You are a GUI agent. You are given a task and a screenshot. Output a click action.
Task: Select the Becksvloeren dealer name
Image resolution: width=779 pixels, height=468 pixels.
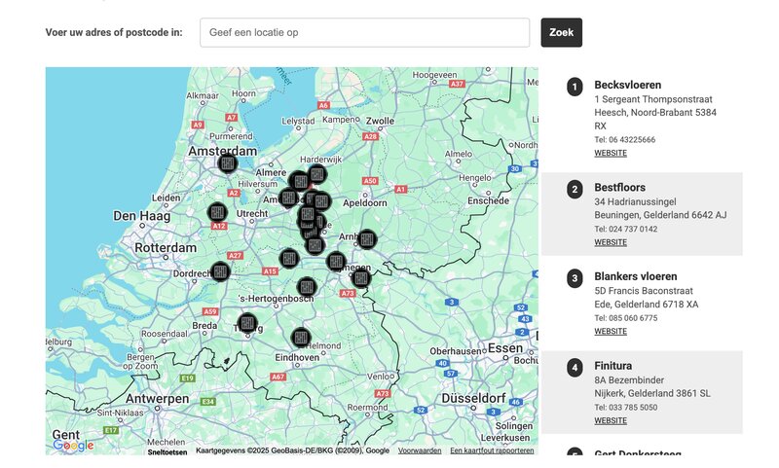627,85
